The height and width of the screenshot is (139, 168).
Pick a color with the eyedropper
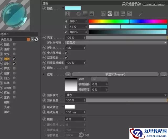coord(141,14)
